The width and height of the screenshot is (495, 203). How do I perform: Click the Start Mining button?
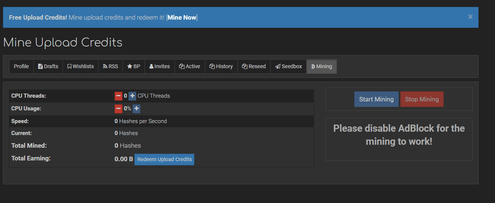(376, 99)
